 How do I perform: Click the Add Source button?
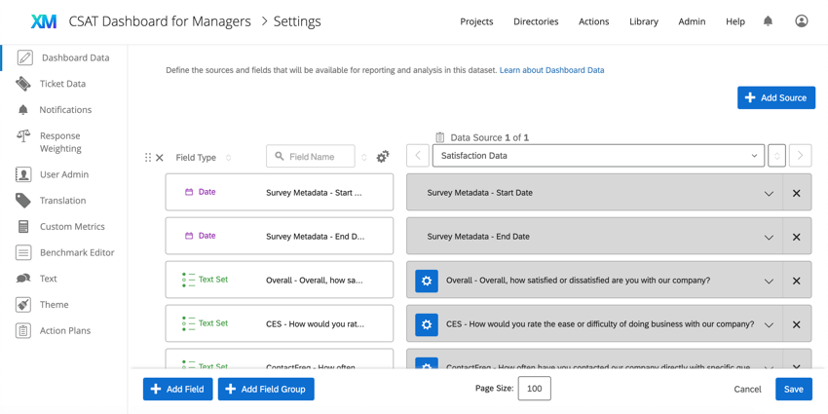click(776, 97)
